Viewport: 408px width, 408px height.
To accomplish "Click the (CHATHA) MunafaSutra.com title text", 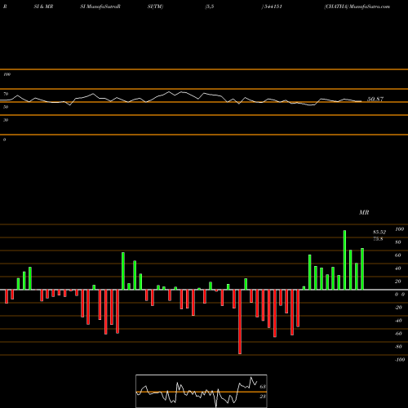I will point(357,7).
